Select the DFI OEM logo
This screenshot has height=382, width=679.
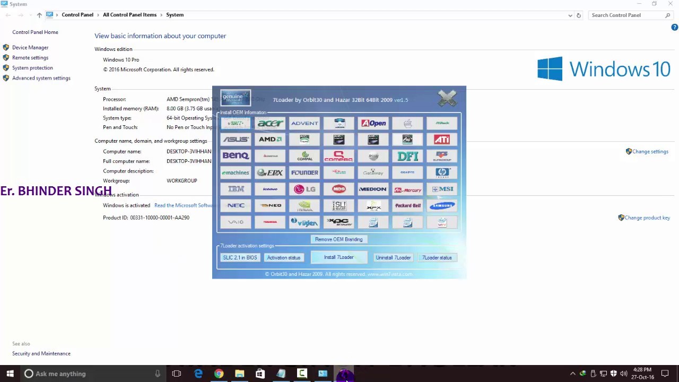407,156
